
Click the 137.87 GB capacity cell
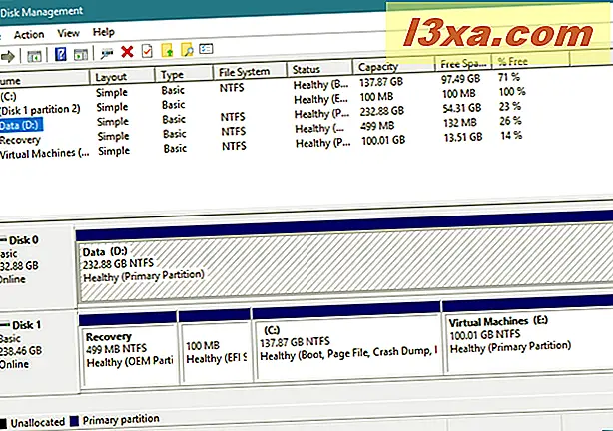381,82
